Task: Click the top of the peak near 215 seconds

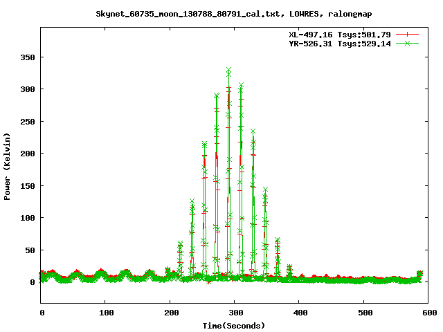Action: pyautogui.click(x=180, y=244)
